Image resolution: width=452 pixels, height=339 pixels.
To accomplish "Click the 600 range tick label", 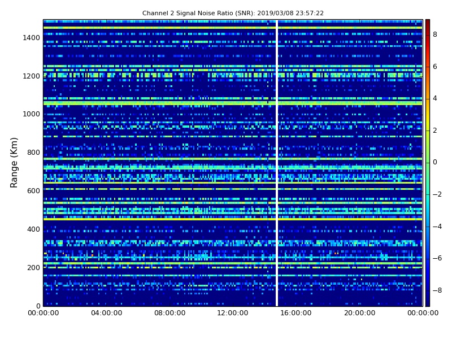I will (x=33, y=191).
